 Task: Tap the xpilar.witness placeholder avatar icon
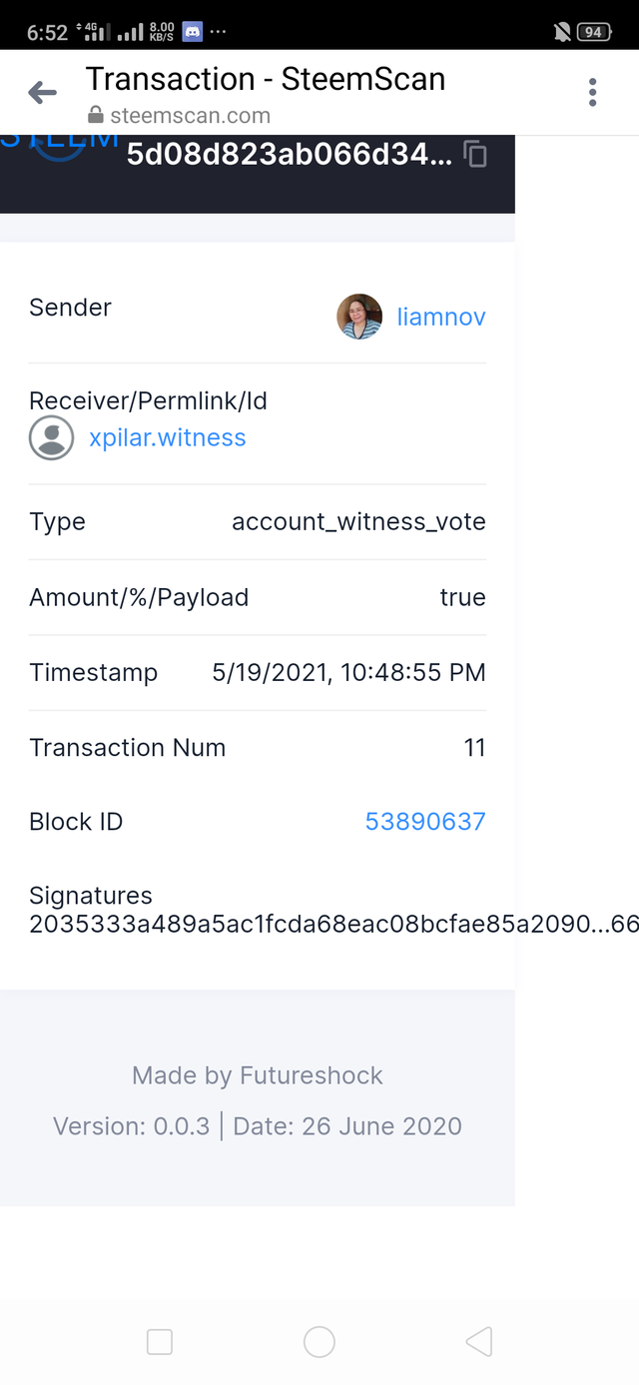coord(51,437)
